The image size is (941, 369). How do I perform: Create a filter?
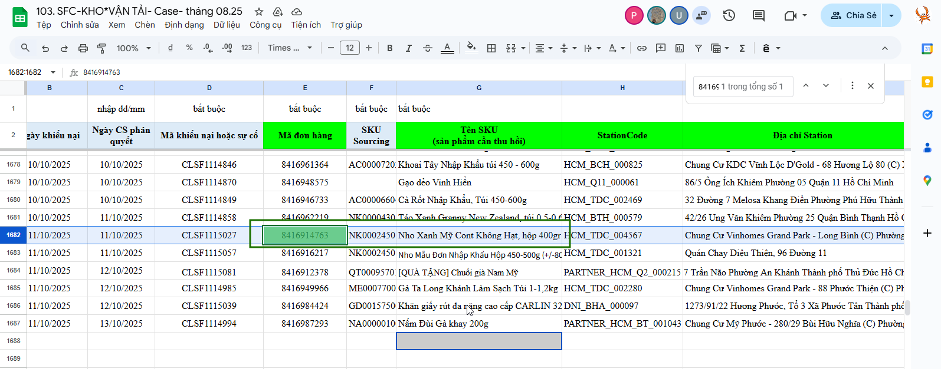[699, 48]
